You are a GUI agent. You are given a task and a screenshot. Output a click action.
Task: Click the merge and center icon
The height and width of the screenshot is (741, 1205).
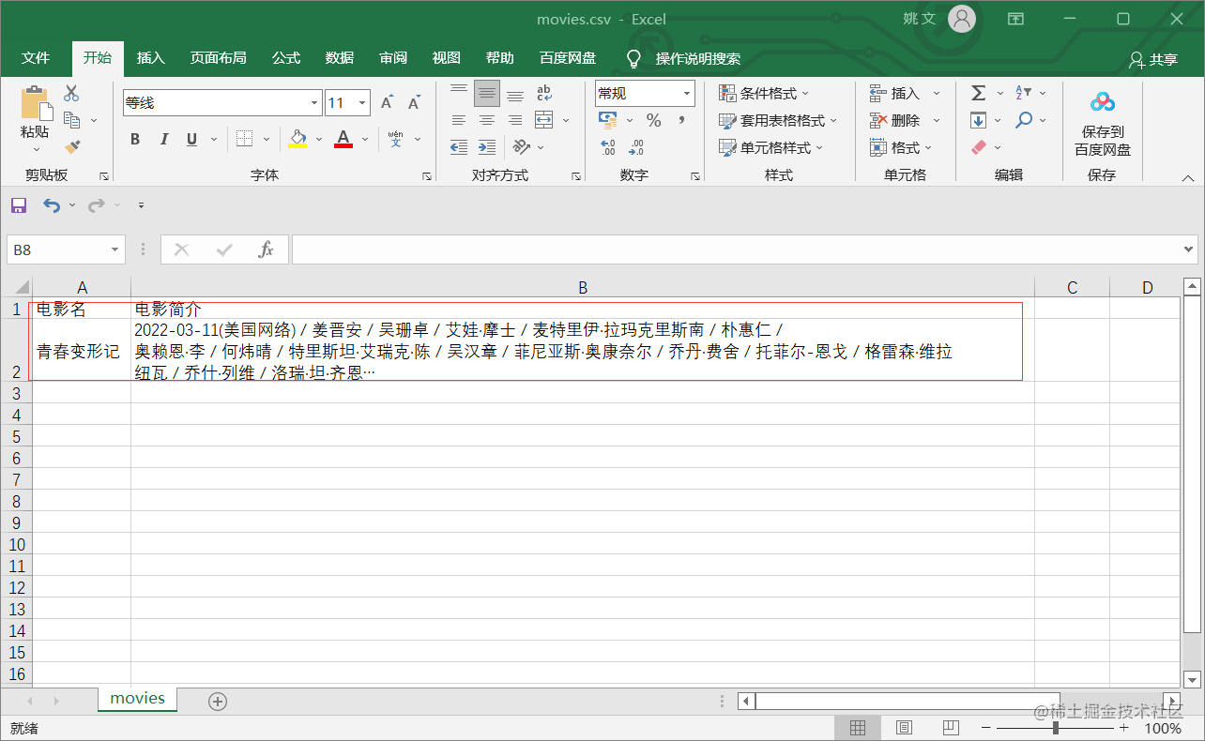pyautogui.click(x=543, y=120)
